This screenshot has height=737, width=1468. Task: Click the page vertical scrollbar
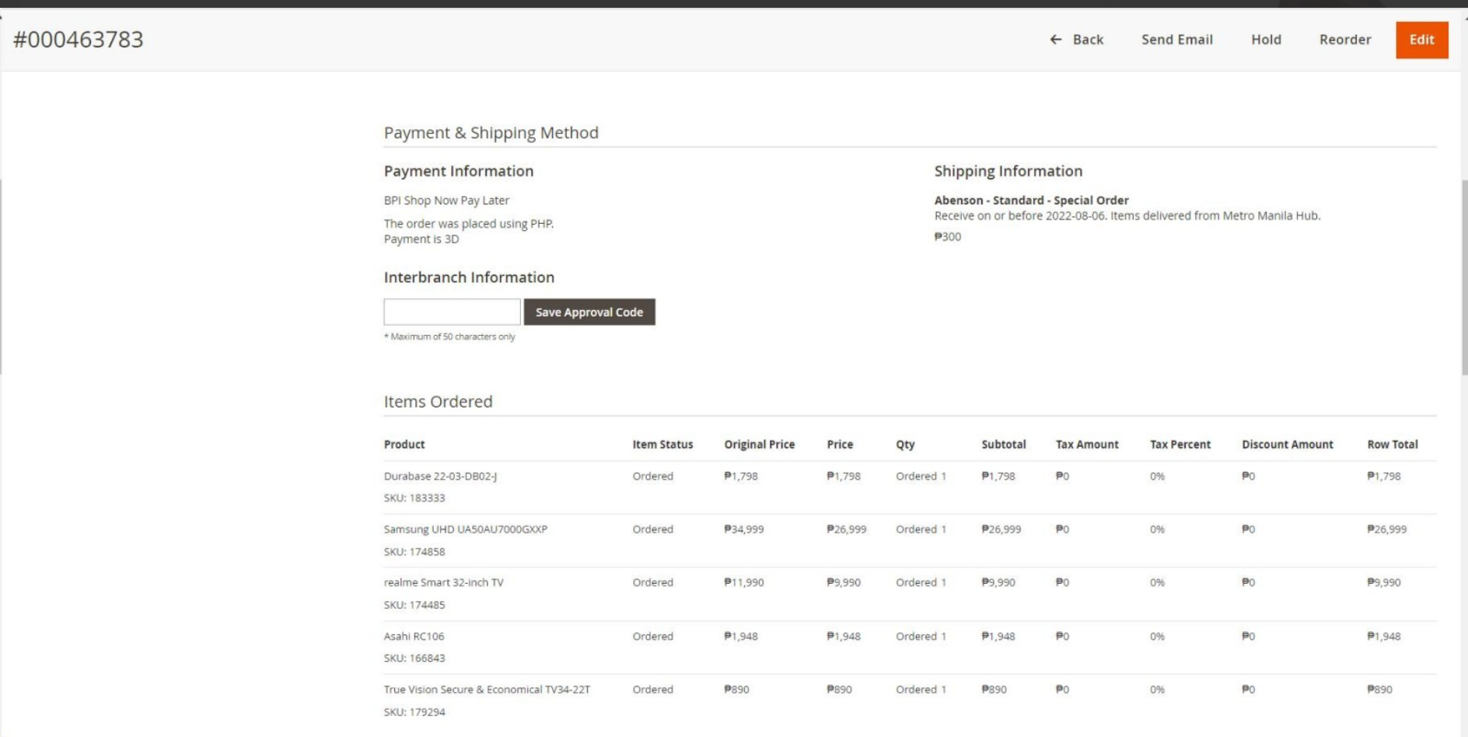(1464, 276)
